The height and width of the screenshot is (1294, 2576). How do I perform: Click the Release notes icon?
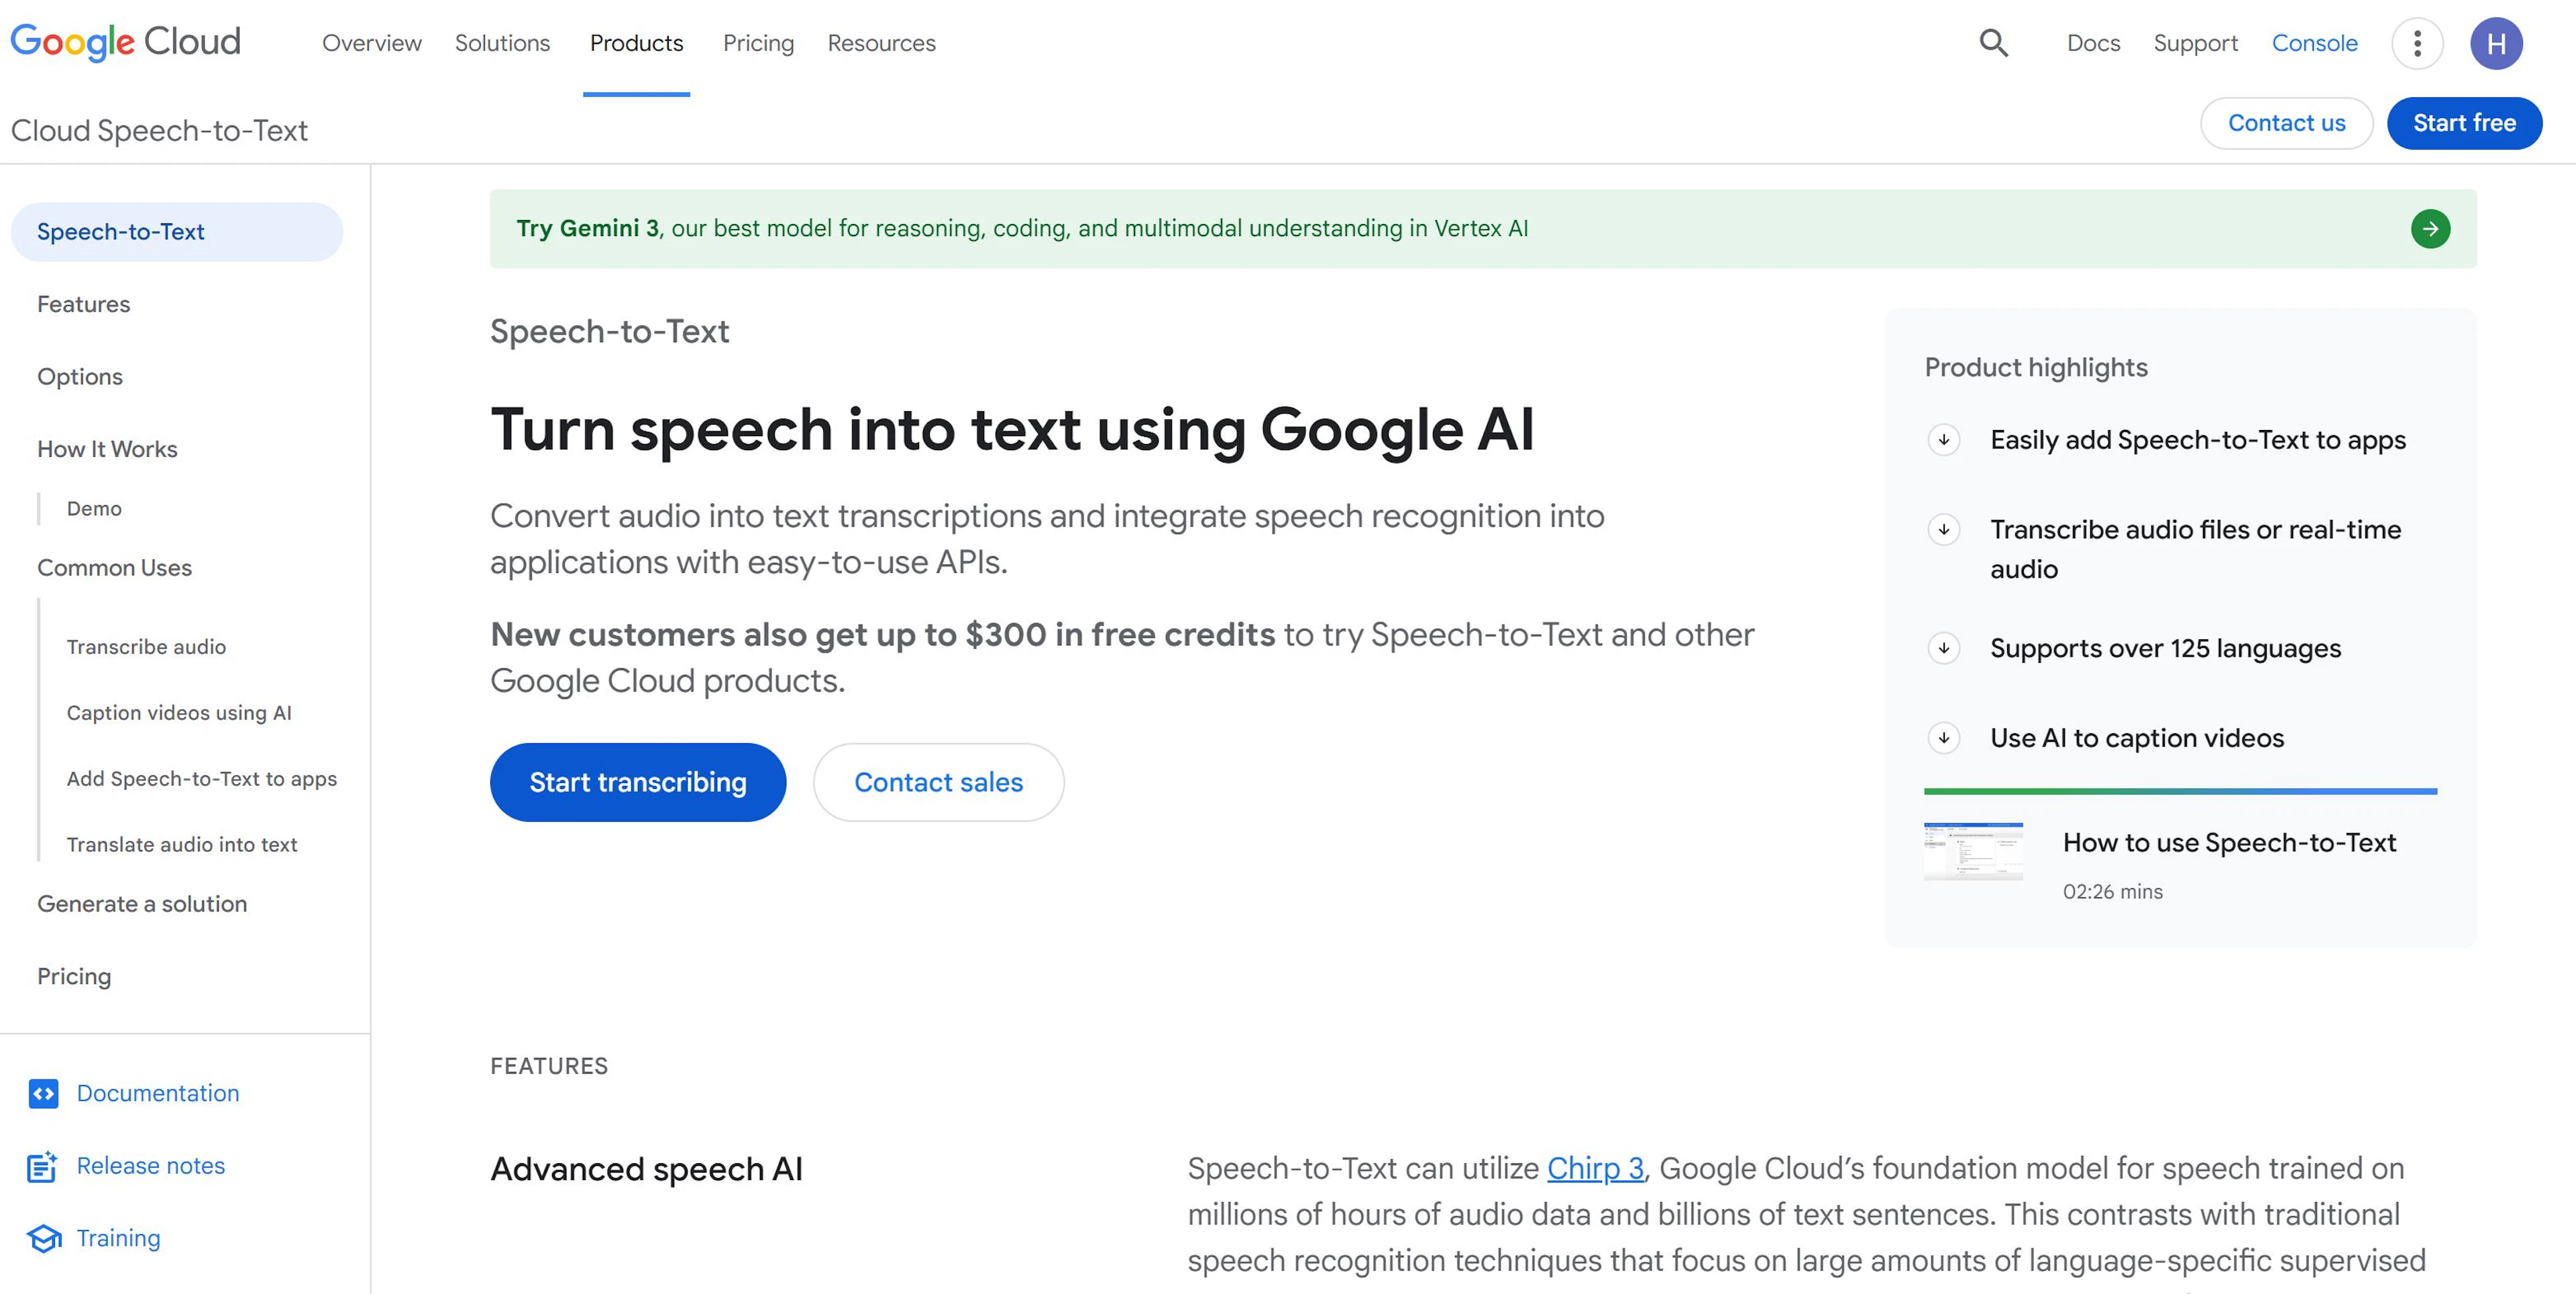(x=41, y=1166)
